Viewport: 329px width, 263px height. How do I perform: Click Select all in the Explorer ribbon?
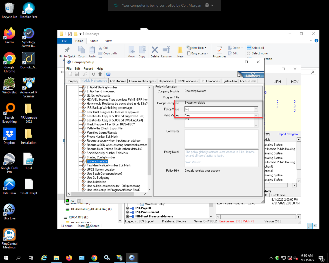click(256, 48)
